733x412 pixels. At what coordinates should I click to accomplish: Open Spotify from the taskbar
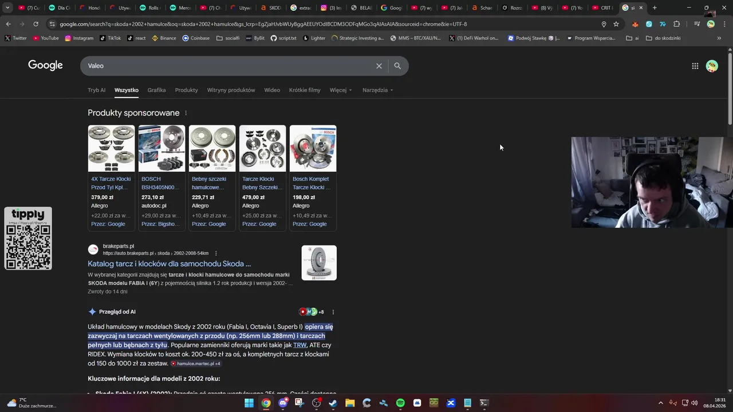pyautogui.click(x=400, y=403)
